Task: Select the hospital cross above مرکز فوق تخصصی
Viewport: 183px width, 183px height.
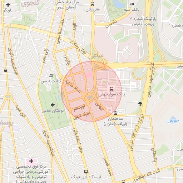Action: click(x=31, y=161)
